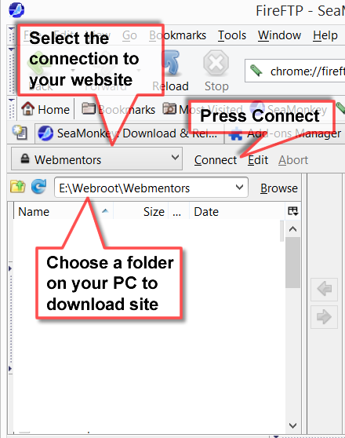Switch to the Add-ons Manager tab
The height and width of the screenshot is (438, 345).
pyautogui.click(x=285, y=133)
